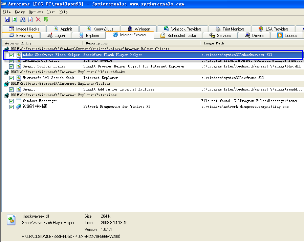
Task: Click xpnetdiag.exe image path cell
Action: pyautogui.click(x=245, y=107)
